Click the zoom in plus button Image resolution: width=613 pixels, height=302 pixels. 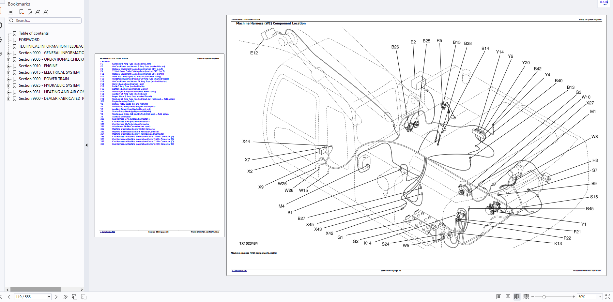click(574, 297)
